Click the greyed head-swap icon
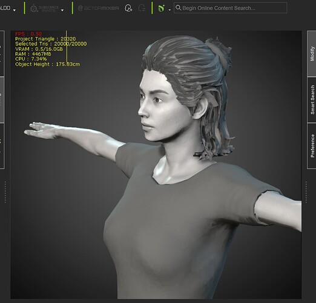 click(x=142, y=8)
